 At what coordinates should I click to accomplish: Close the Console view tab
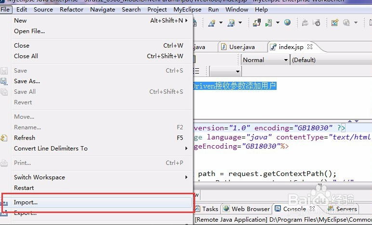coord(312,209)
